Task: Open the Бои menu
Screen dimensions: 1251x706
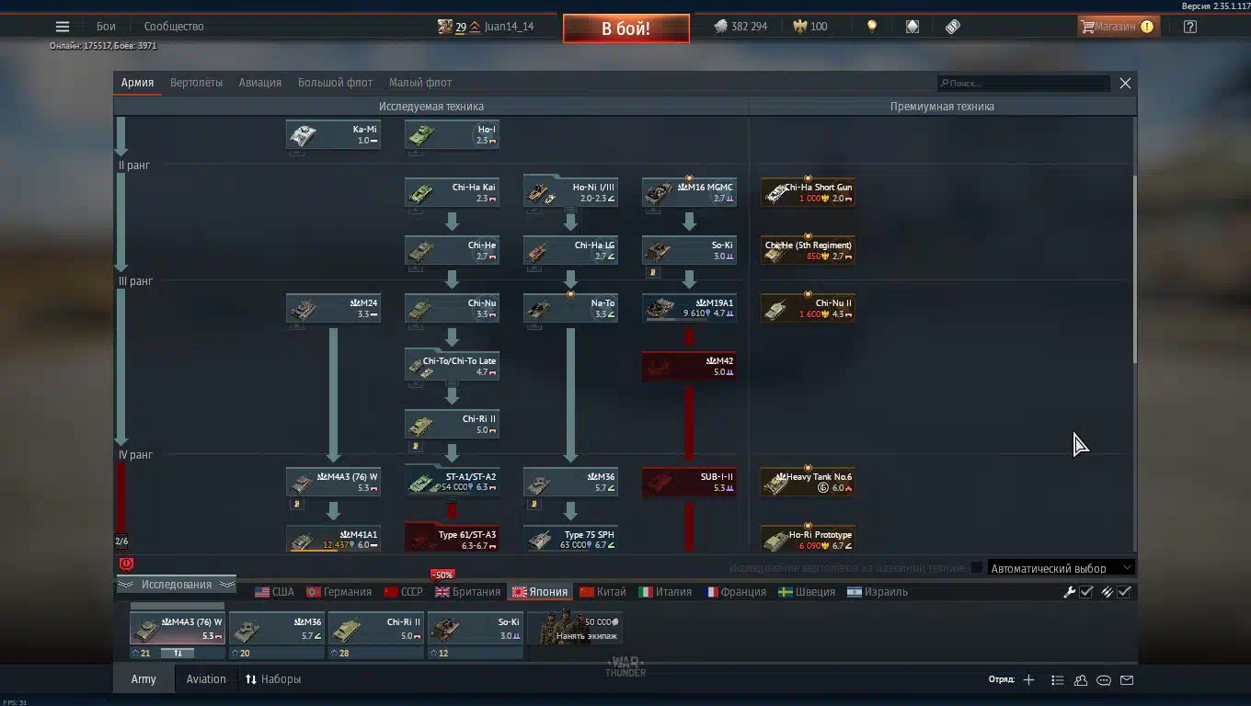Action: 106,27
